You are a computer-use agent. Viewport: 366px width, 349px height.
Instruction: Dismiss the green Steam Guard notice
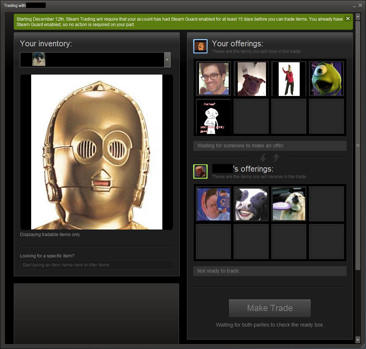click(348, 19)
